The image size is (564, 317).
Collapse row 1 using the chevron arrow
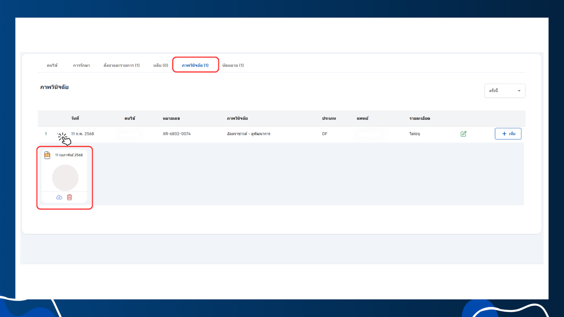pyautogui.click(x=59, y=134)
